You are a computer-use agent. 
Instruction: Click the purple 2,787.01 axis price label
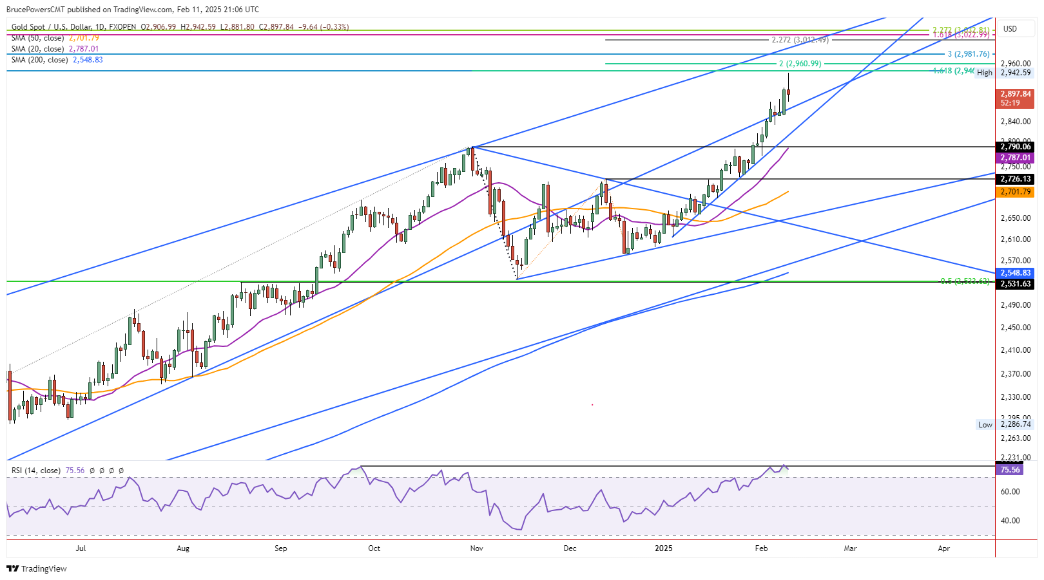pos(1016,158)
